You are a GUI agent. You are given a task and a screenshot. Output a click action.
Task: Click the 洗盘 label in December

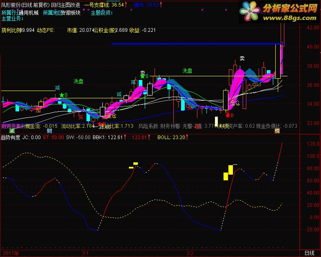pyautogui.click(x=187, y=71)
